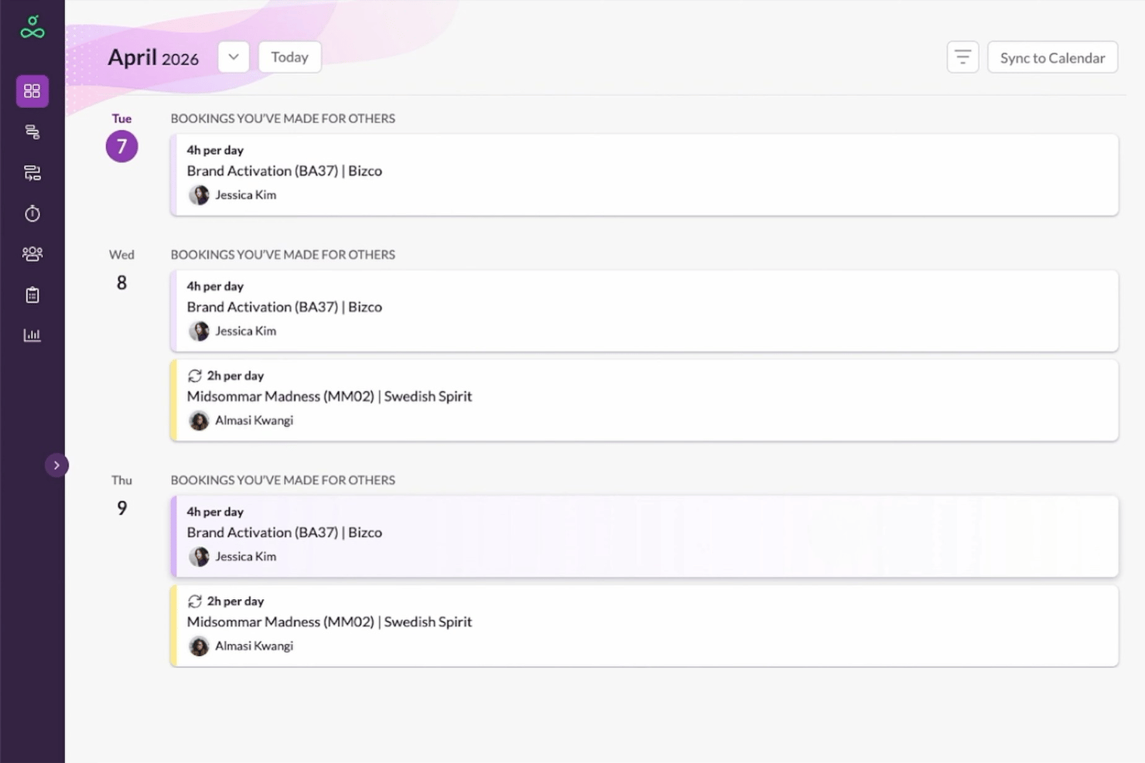
Task: Open the month picker dropdown chevron
Action: tap(234, 57)
